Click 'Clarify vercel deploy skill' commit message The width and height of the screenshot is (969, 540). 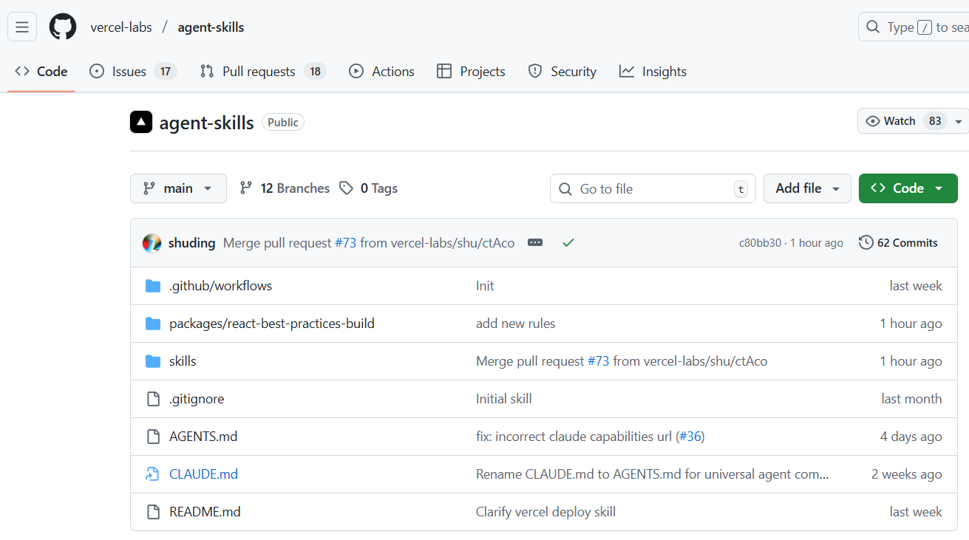coord(545,512)
